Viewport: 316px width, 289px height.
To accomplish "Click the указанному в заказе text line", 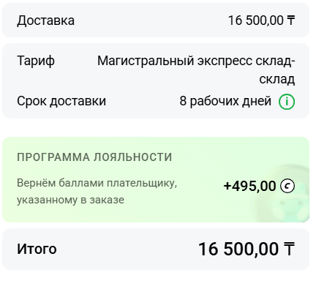I will [70, 200].
